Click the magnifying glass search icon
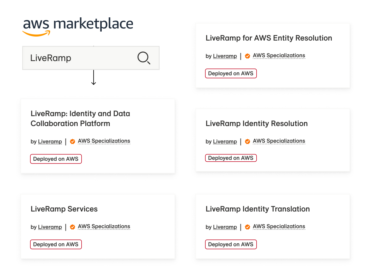371x275 pixels. pos(144,58)
